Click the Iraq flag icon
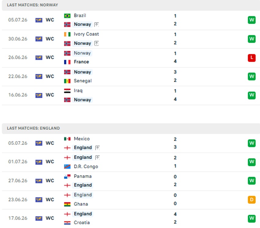This screenshot has width=260, height=228. click(67, 91)
